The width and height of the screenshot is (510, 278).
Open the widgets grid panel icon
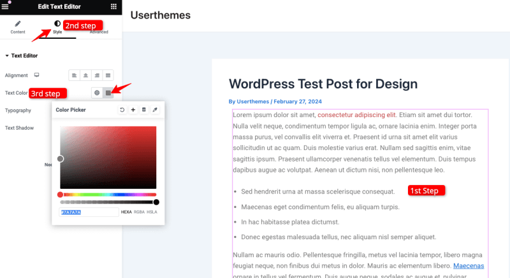113,6
